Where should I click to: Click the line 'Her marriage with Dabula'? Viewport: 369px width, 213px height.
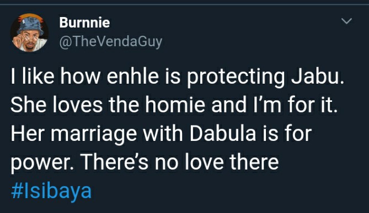tap(161, 134)
